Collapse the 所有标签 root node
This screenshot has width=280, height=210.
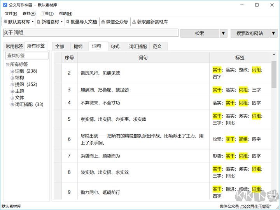(x=7, y=64)
